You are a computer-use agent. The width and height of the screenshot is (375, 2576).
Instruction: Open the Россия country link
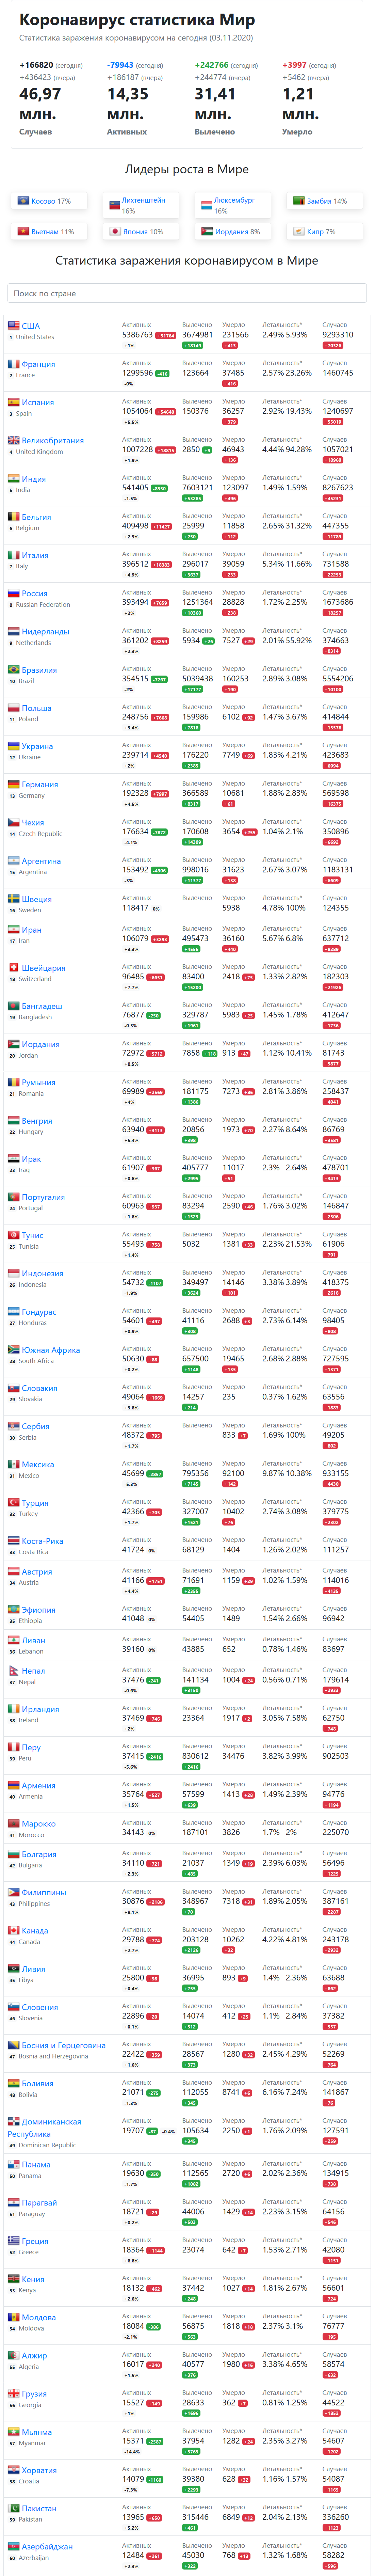[34, 593]
